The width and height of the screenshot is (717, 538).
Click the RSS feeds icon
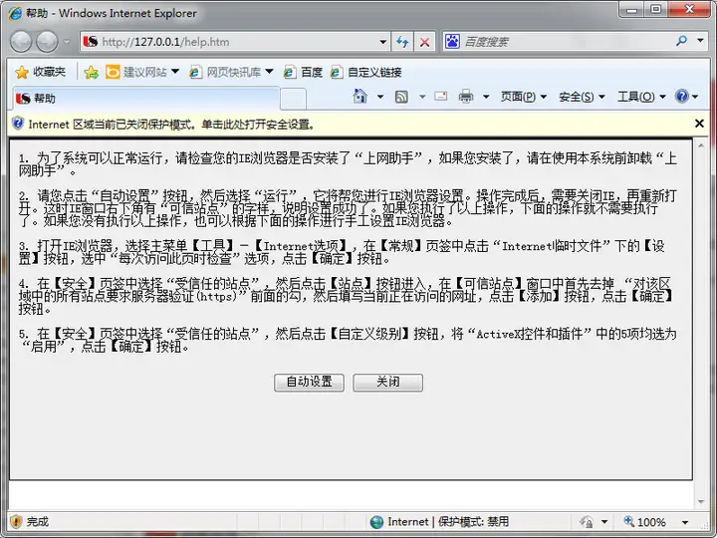(401, 97)
